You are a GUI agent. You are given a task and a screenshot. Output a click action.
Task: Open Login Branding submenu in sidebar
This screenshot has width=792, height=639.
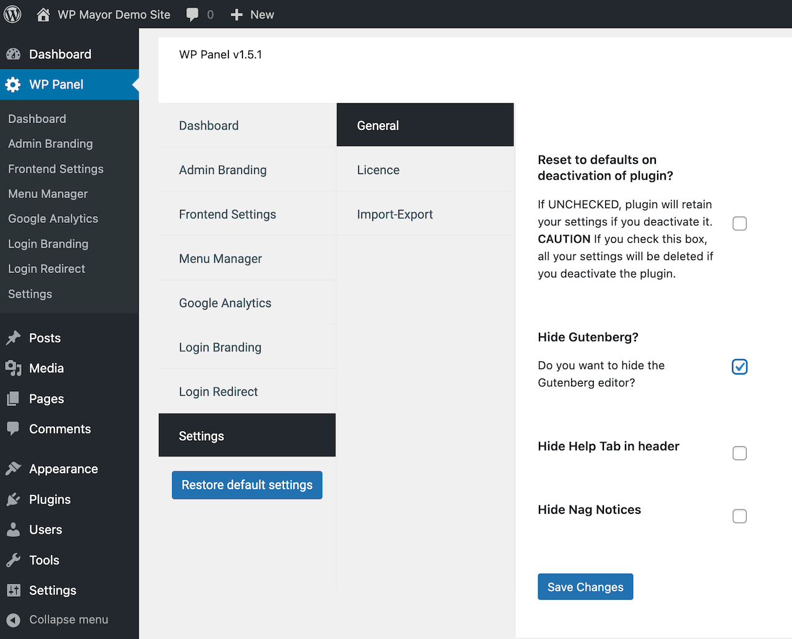point(48,244)
